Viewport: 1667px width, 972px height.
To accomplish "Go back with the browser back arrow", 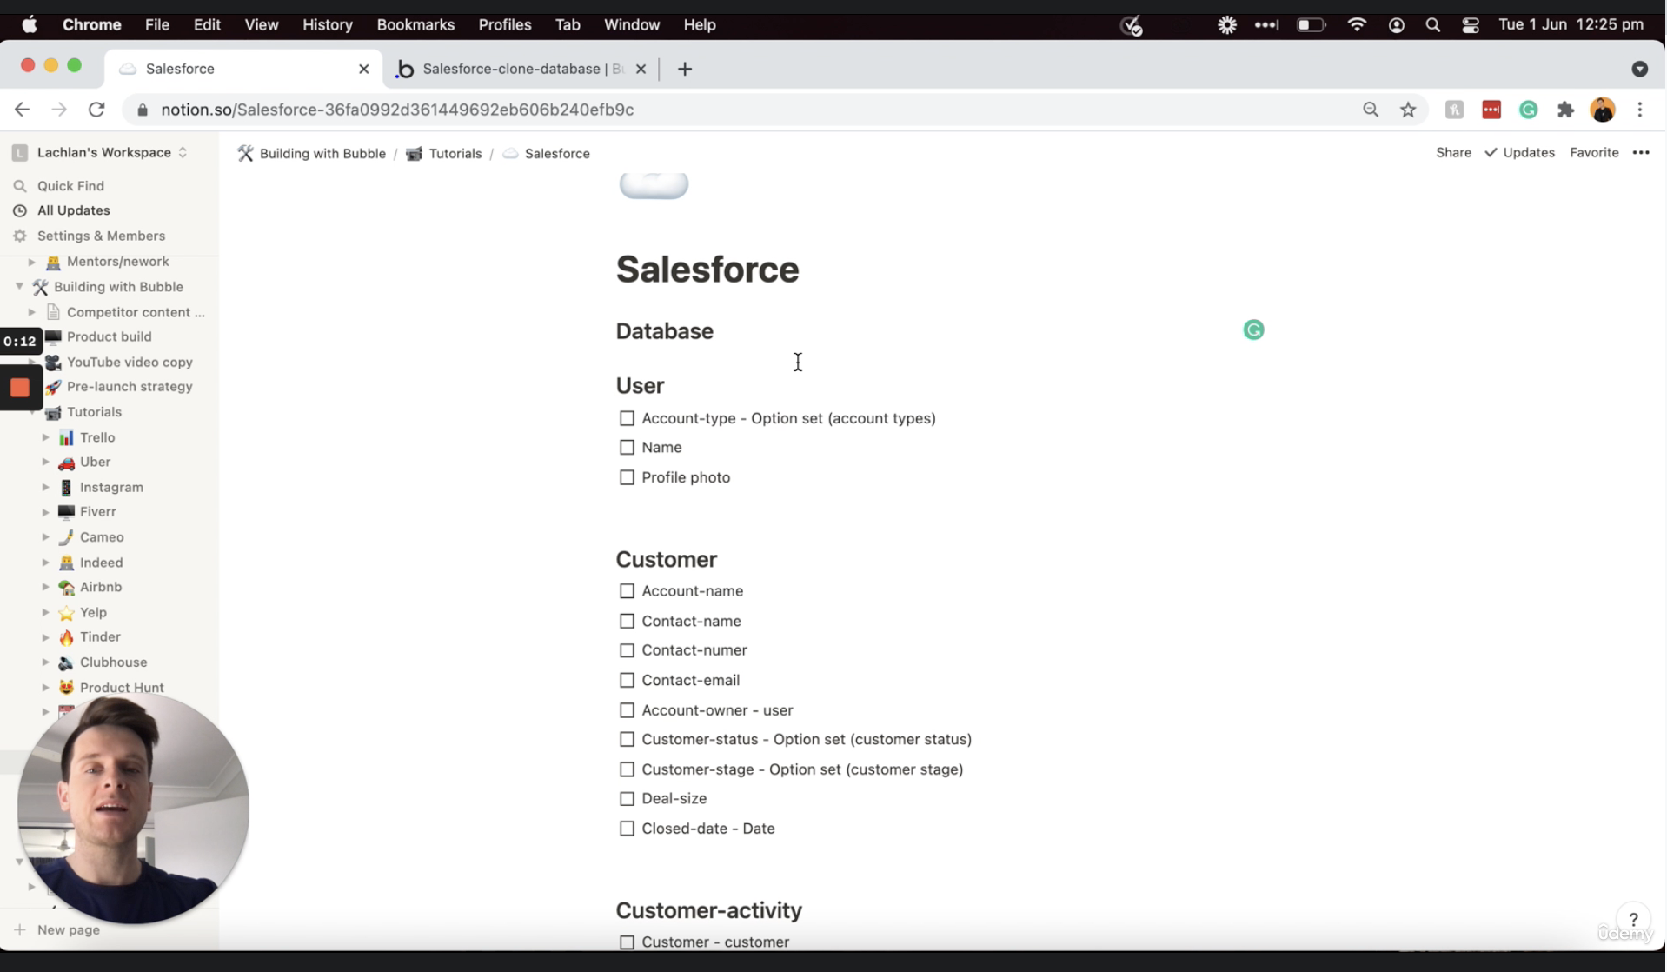I will click(x=23, y=110).
